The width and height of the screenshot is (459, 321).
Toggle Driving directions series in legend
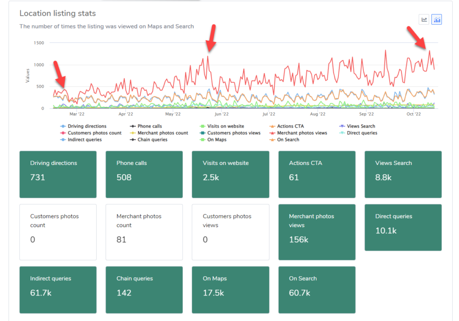87,126
